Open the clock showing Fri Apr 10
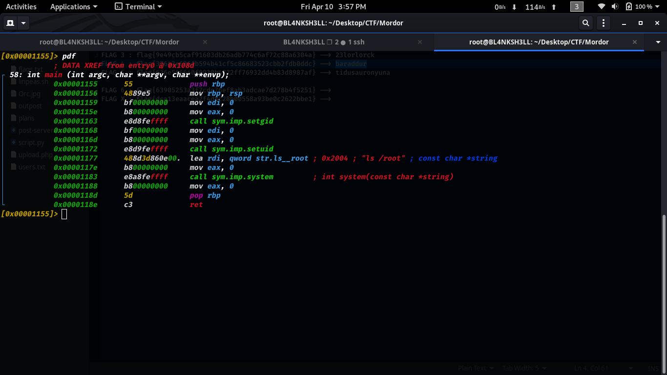 [x=333, y=7]
